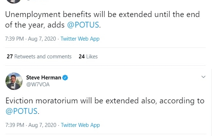212x136 pixels.
Task: View the 24 Likes list
Action: point(88,57)
